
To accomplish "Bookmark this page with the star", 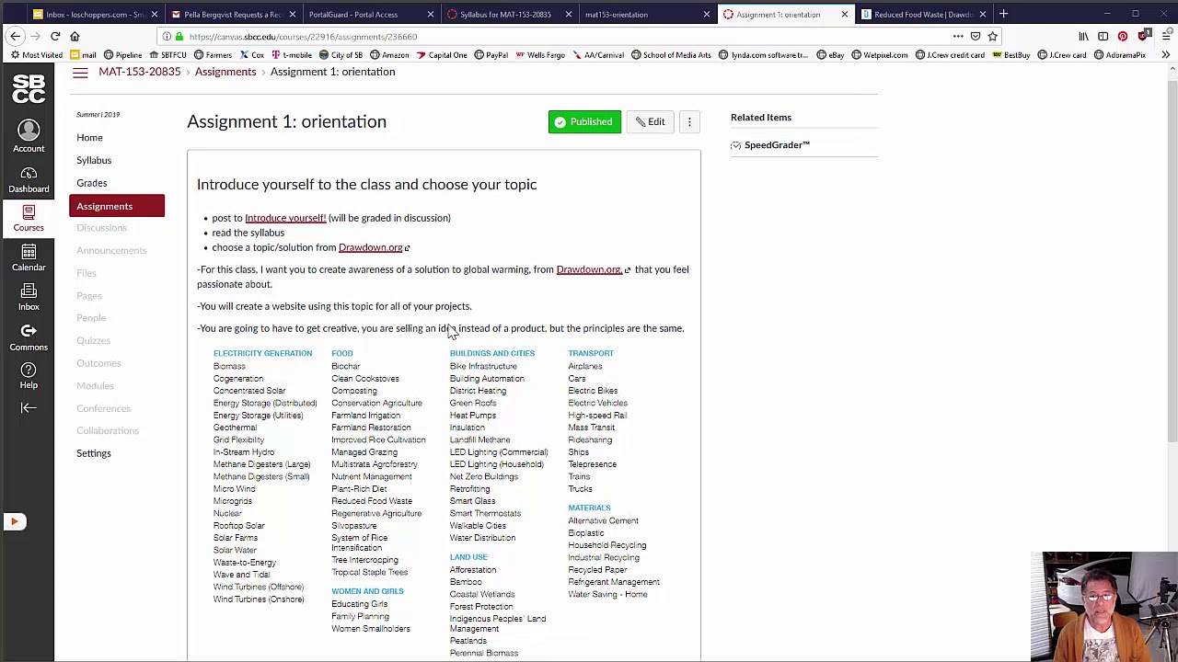I will coord(992,36).
